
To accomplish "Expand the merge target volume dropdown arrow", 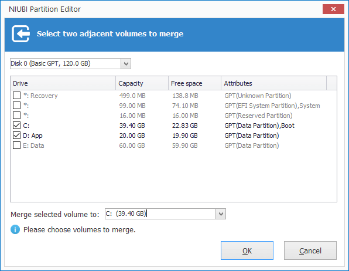I will click(221, 214).
